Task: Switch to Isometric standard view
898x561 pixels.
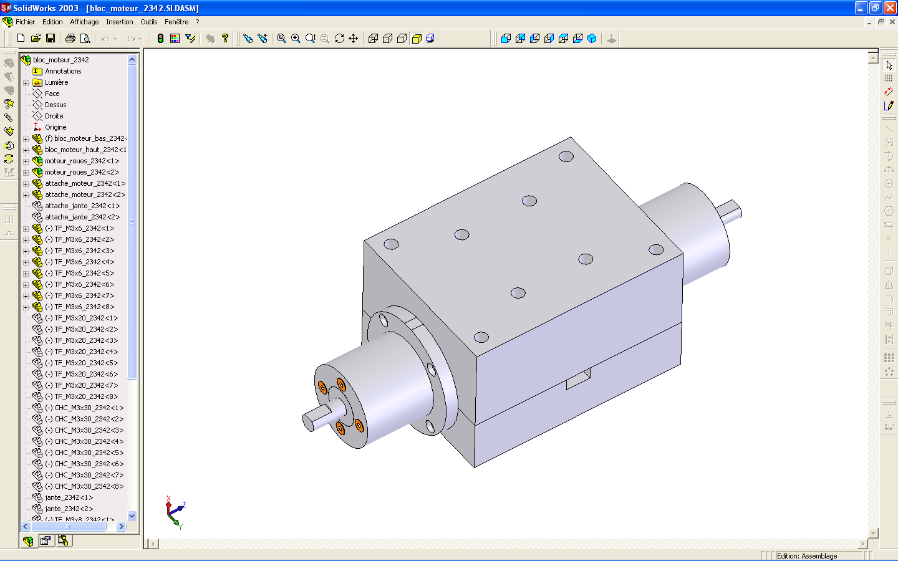Action: coord(592,39)
